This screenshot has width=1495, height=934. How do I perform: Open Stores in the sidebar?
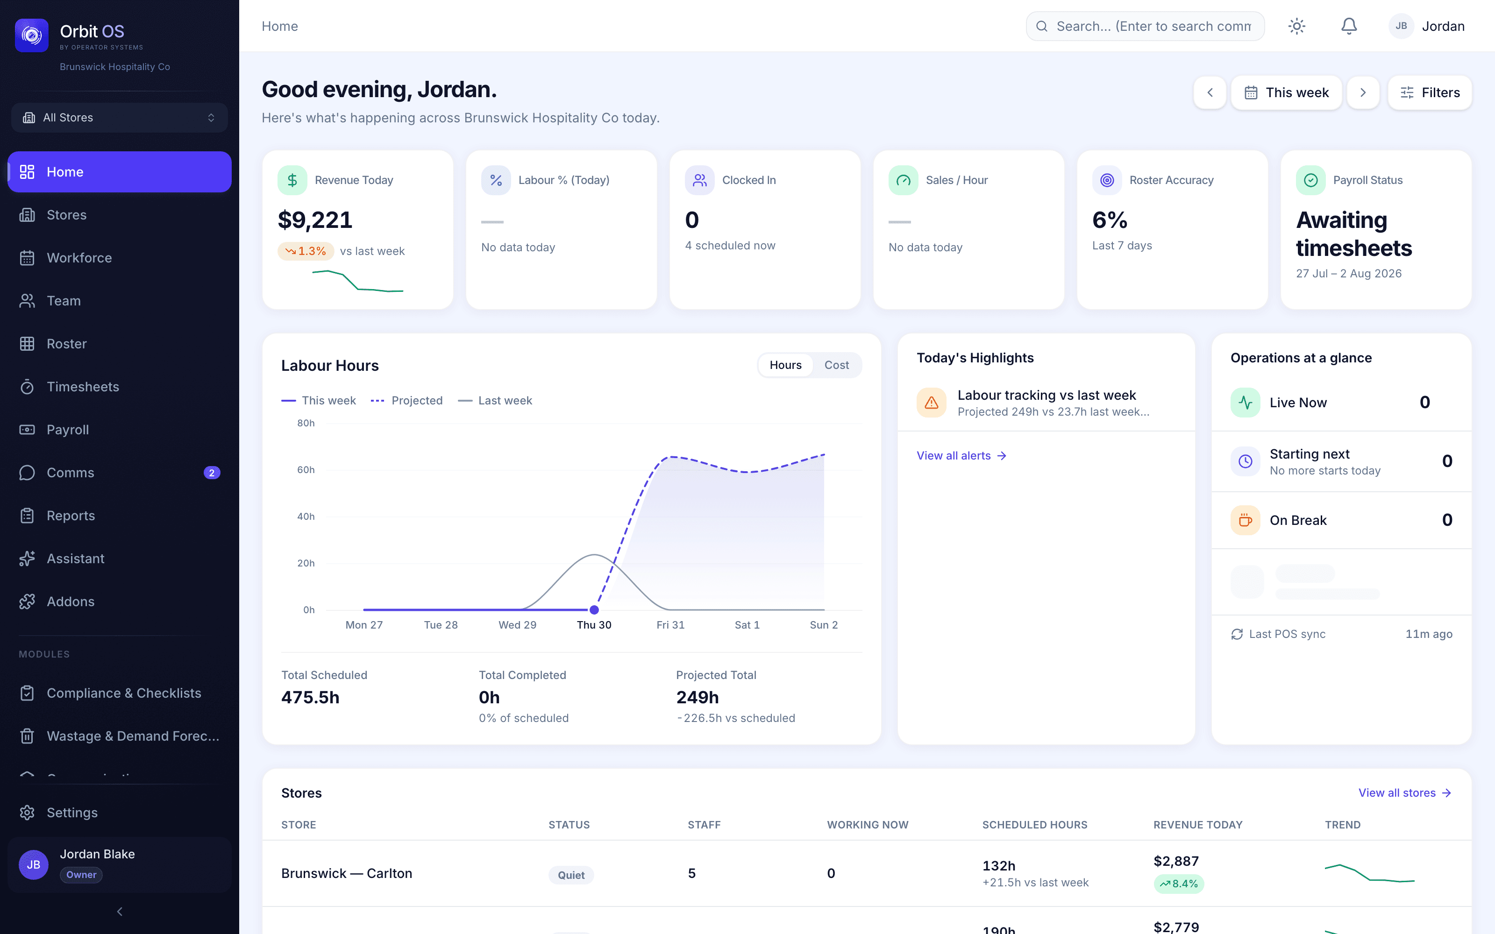pyautogui.click(x=119, y=215)
